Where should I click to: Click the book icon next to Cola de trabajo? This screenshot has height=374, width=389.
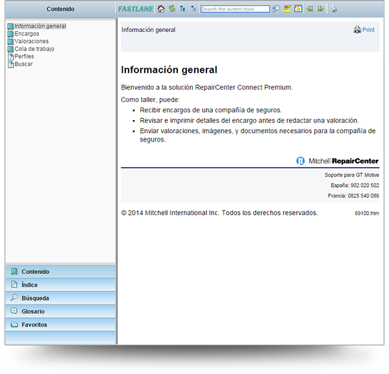(10, 49)
